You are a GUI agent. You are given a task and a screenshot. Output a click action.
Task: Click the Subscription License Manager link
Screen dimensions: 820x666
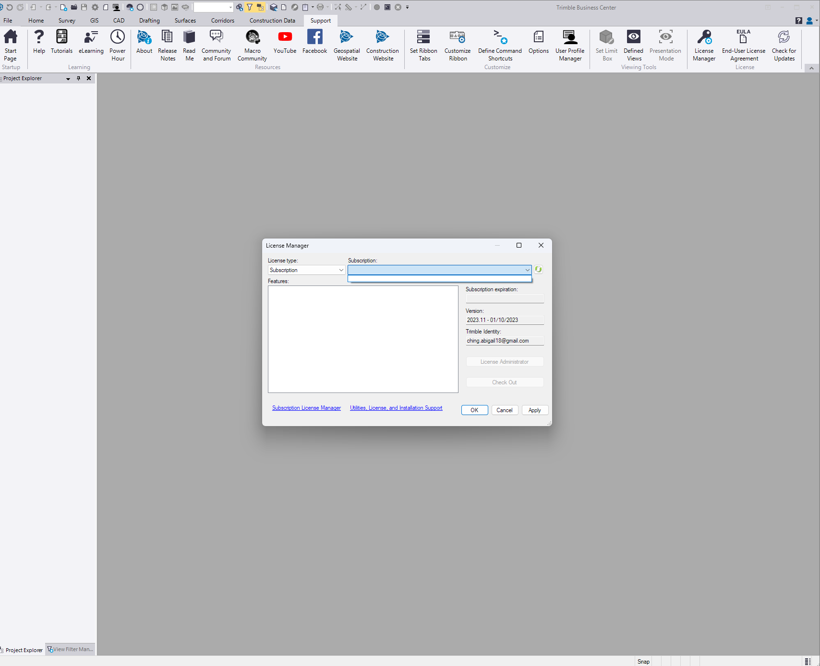pyautogui.click(x=306, y=408)
